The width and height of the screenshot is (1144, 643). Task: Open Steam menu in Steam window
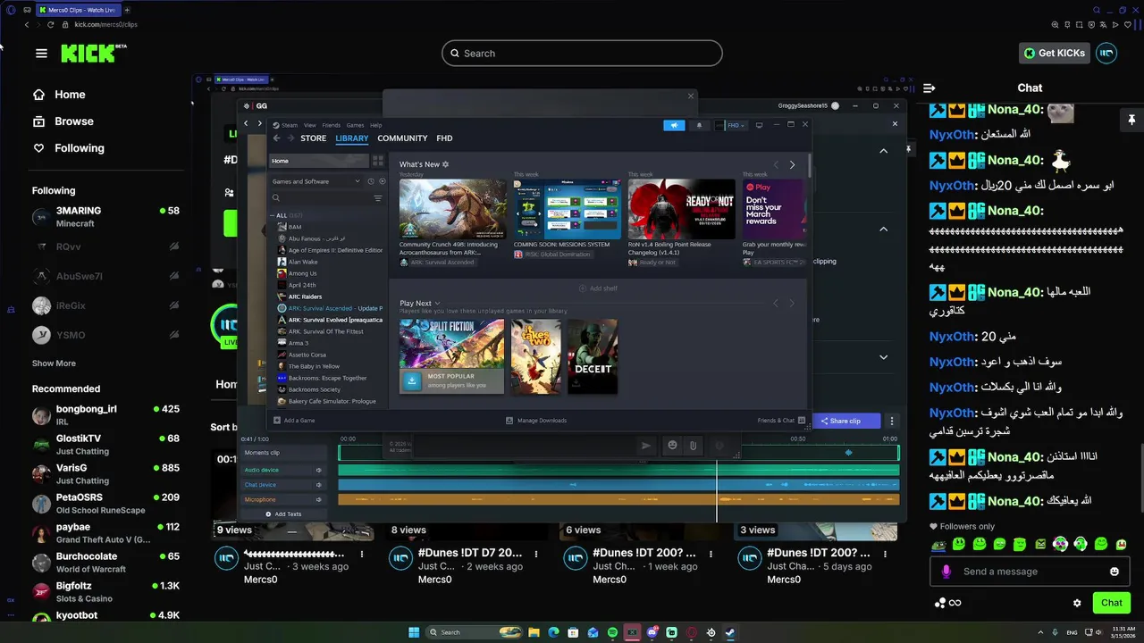tap(288, 125)
